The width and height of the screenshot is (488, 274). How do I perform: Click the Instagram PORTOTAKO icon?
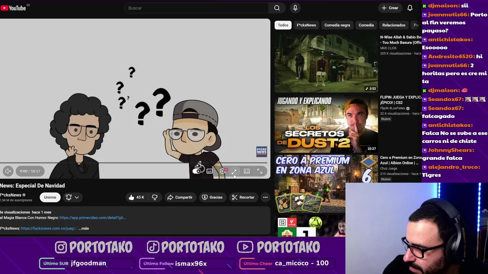(61, 247)
